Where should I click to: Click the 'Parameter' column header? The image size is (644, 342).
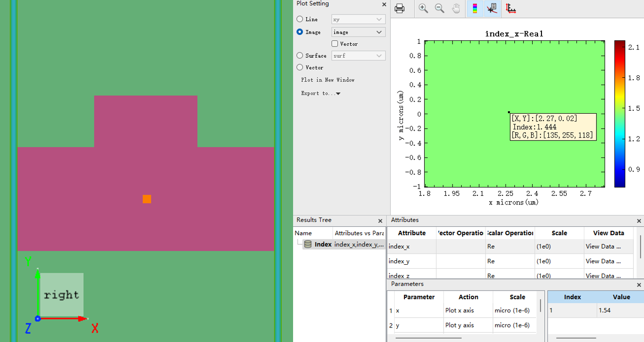coord(419,297)
